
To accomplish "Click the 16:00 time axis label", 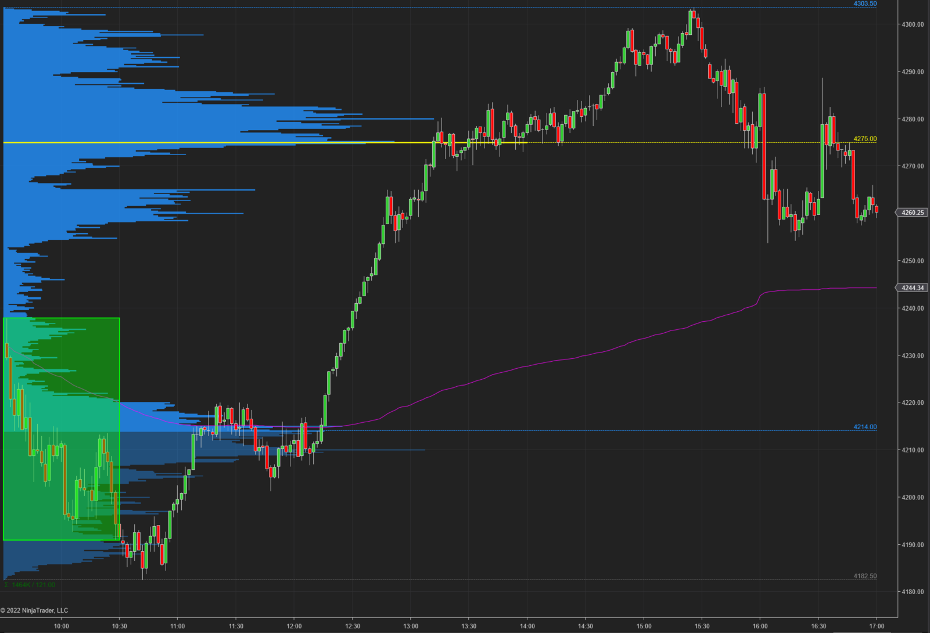I will (x=760, y=626).
